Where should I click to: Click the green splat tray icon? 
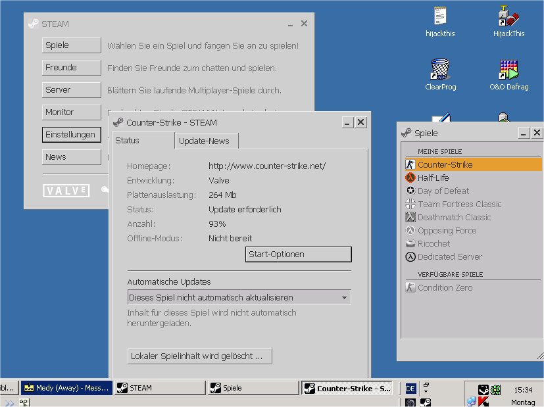[495, 390]
